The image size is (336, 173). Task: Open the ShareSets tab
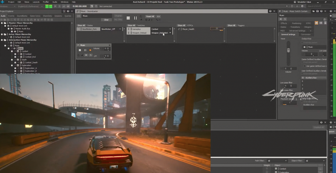pos(47,16)
